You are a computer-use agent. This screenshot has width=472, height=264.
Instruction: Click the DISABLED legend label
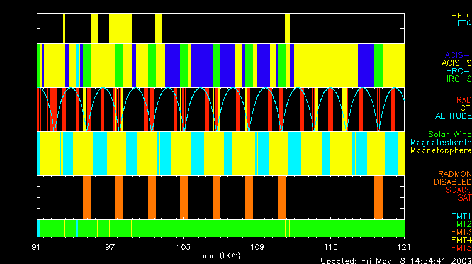pyautogui.click(x=452, y=182)
